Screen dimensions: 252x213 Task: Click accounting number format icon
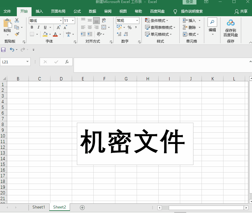119,27
